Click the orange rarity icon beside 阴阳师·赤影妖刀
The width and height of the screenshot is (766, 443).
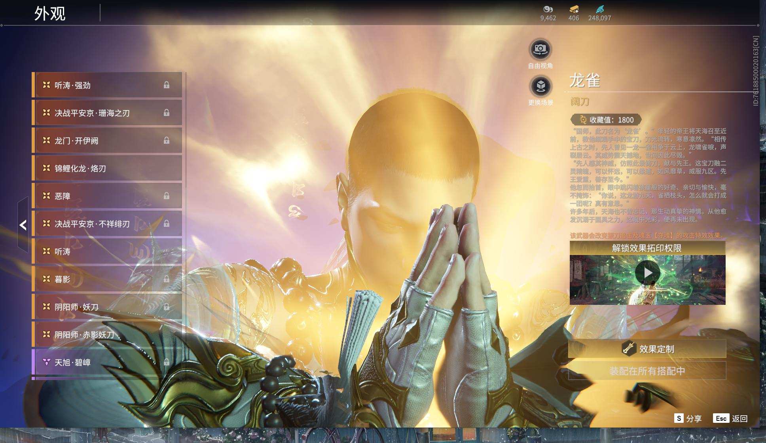(46, 334)
